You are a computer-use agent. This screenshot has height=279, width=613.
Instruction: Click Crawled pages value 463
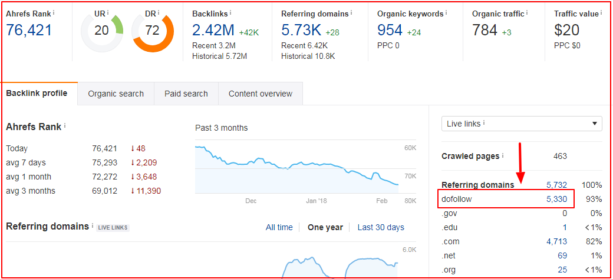tap(560, 156)
